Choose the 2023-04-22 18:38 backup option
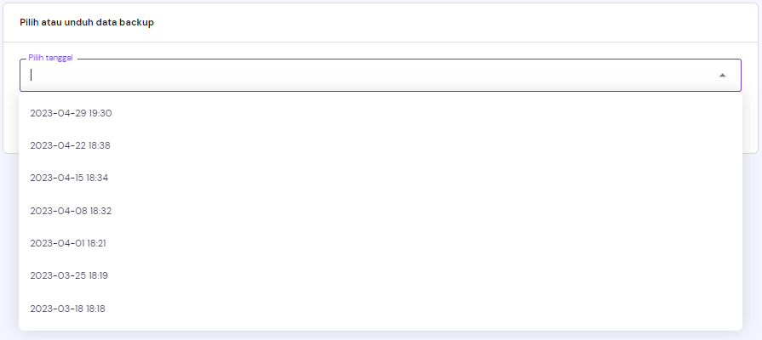762x340 pixels. [70, 145]
